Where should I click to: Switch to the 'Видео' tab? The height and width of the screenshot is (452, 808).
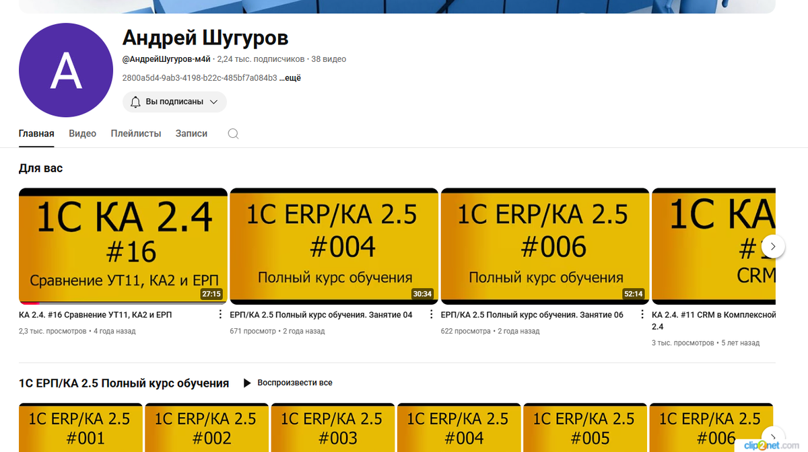82,133
